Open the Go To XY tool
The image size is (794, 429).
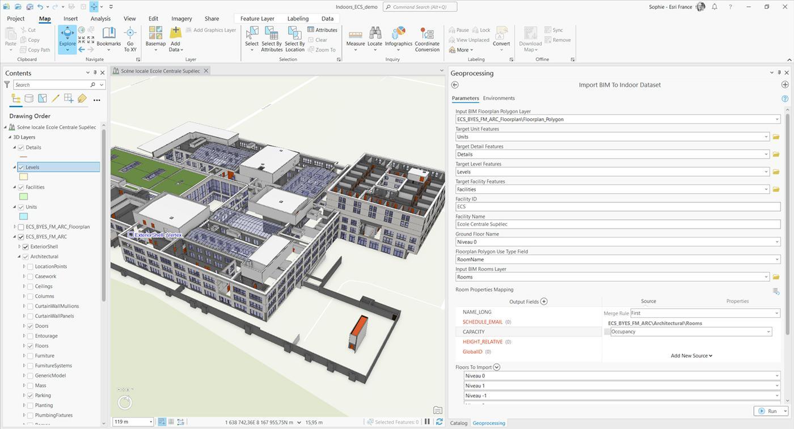[130, 39]
